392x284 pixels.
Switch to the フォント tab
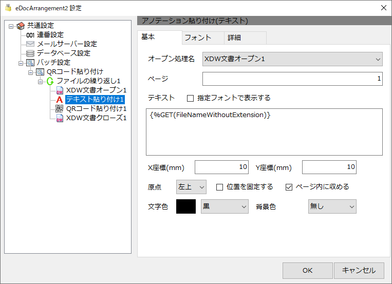[203, 38]
